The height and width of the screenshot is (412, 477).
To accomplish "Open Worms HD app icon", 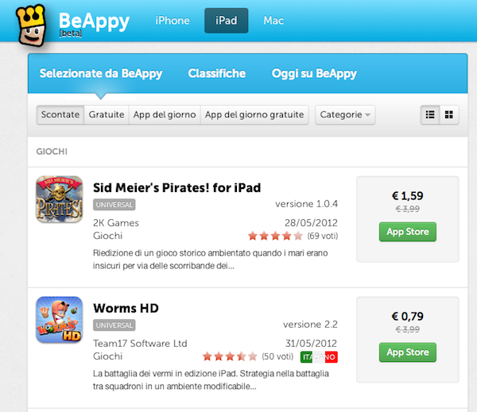I will point(60,320).
